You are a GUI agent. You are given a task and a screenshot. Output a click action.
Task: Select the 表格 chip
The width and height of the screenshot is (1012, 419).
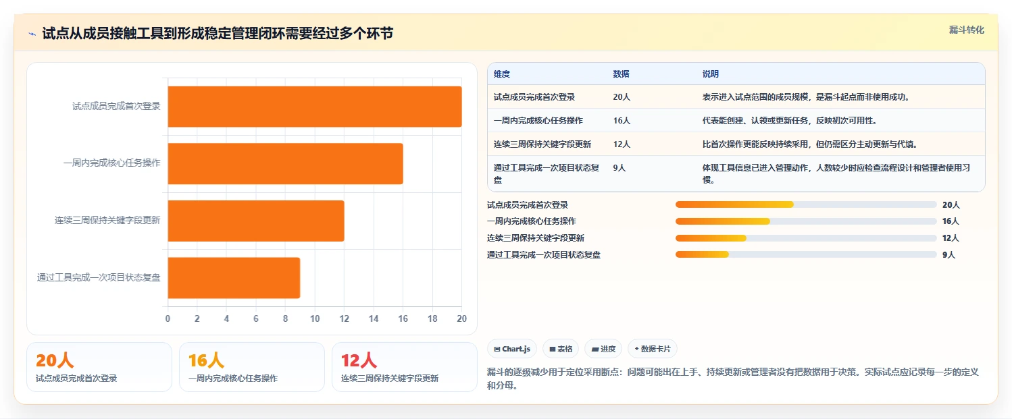561,349
